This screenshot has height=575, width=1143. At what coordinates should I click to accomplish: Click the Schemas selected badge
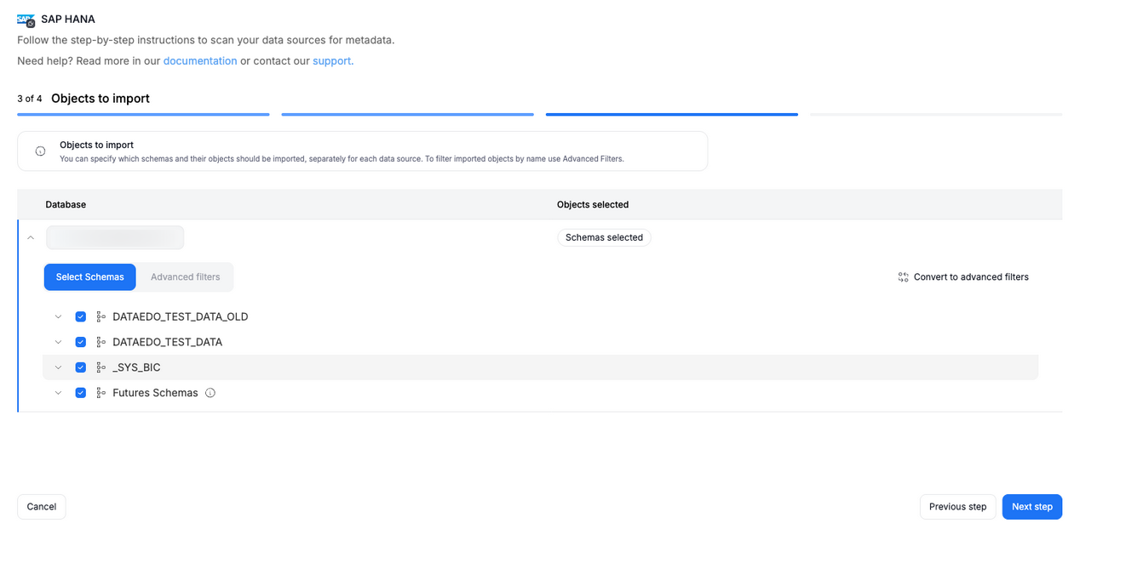click(x=605, y=237)
